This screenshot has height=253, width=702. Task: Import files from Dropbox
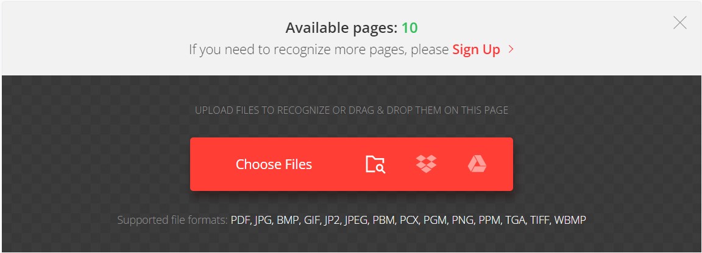[426, 164]
